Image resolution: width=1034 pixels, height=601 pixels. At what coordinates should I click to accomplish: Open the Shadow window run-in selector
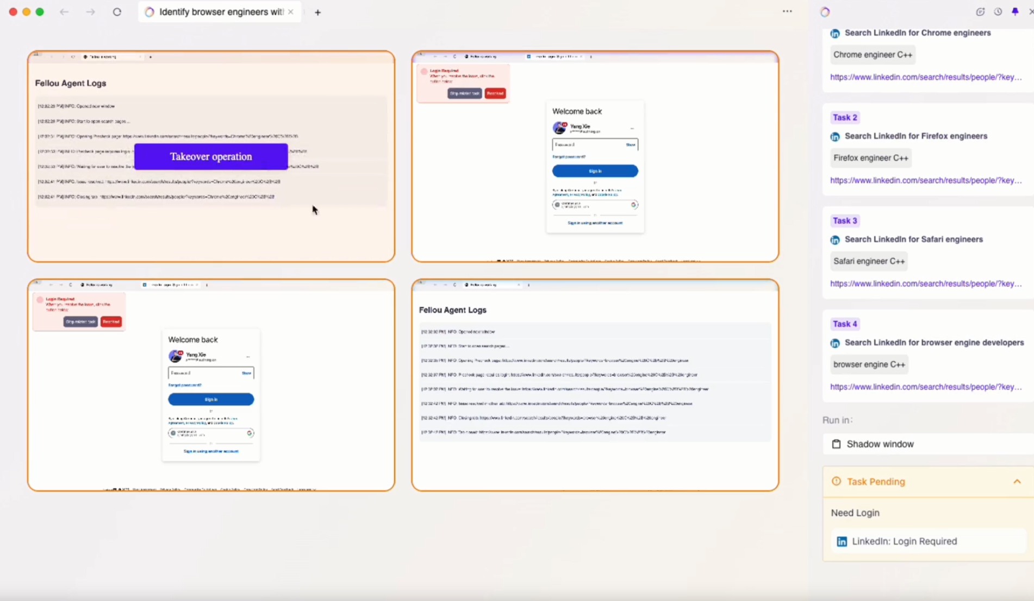(929, 444)
